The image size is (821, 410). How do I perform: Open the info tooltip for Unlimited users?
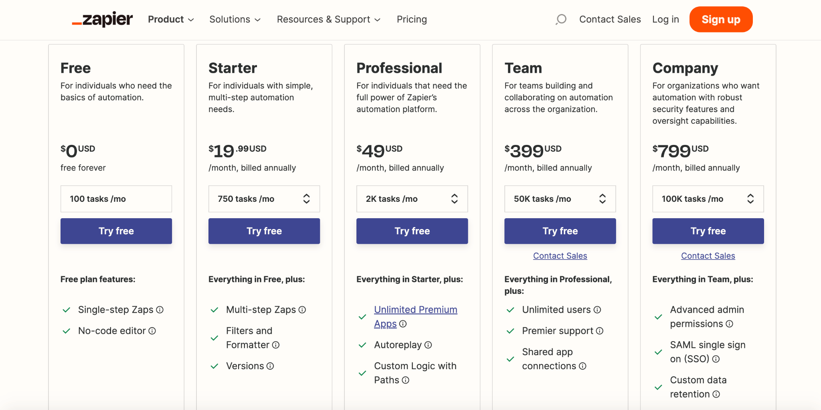(597, 310)
